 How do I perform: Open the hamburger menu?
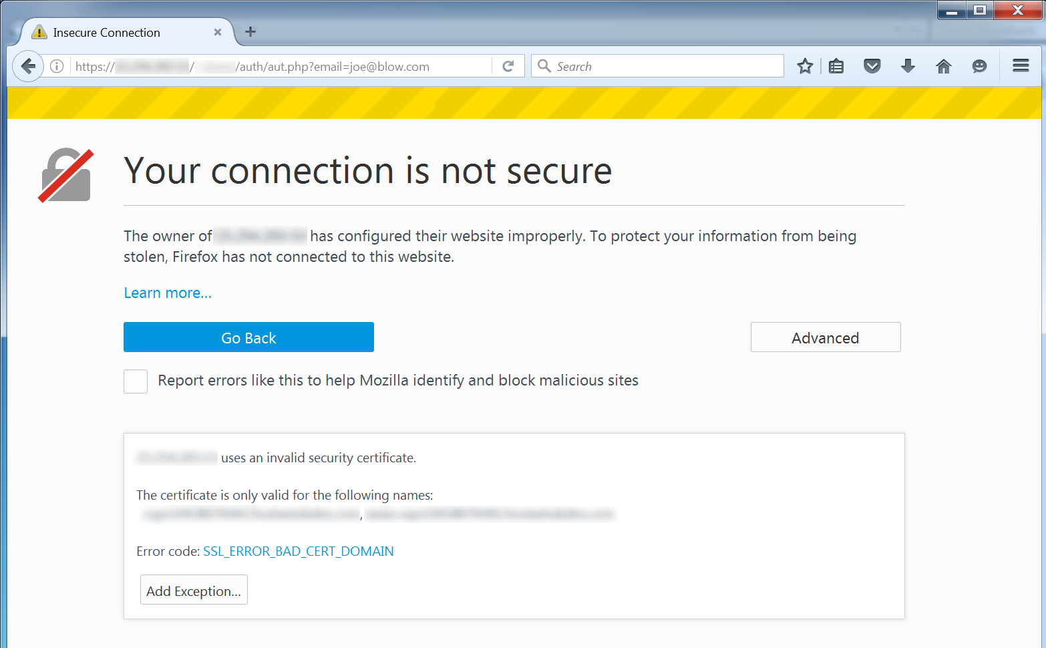click(1021, 65)
